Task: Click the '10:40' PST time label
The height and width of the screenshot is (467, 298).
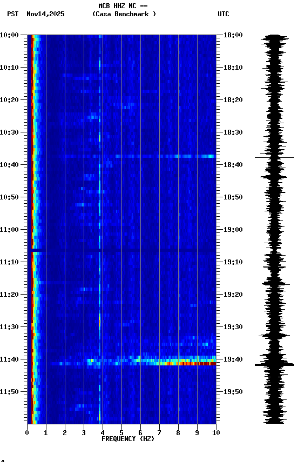Action: [9, 165]
